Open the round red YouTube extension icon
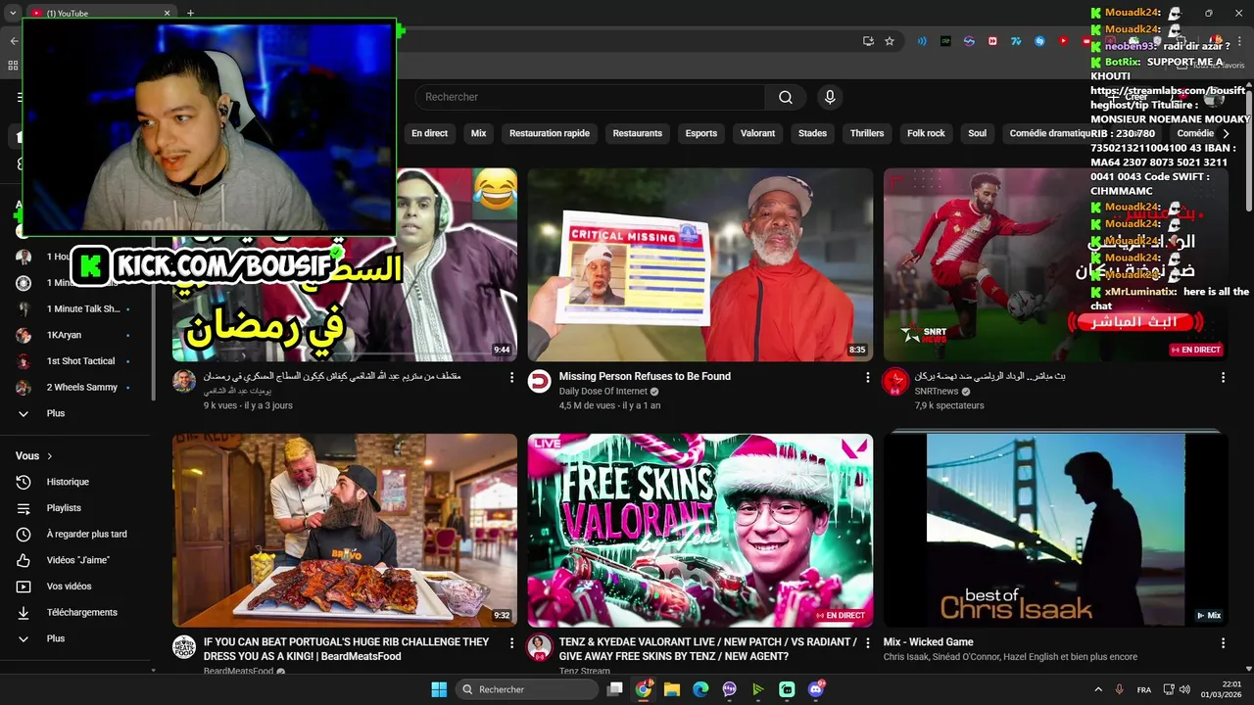Image resolution: width=1254 pixels, height=705 pixels. (x=1063, y=41)
